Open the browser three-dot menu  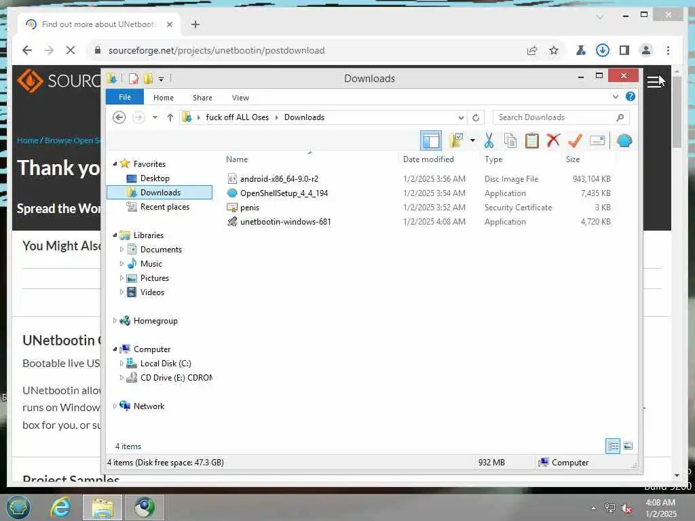point(668,50)
